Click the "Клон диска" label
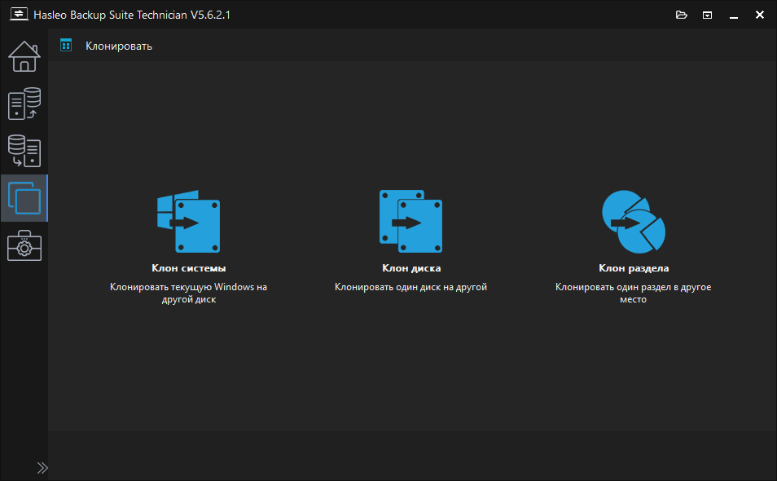Viewport: 777px width, 481px height. click(410, 268)
